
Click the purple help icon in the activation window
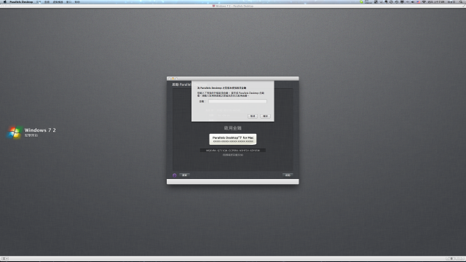point(175,175)
